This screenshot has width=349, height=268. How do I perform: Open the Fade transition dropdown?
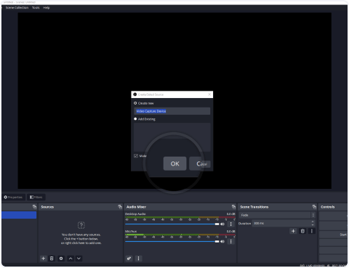coord(277,215)
